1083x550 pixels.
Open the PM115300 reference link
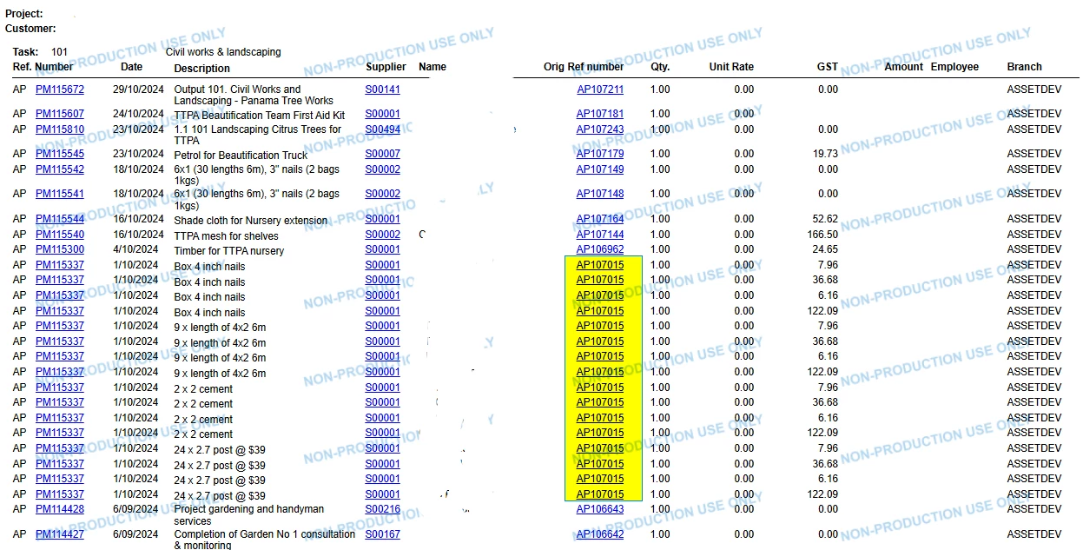tap(60, 249)
